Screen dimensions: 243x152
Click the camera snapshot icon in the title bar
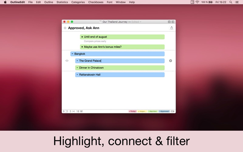[x=169, y=22]
